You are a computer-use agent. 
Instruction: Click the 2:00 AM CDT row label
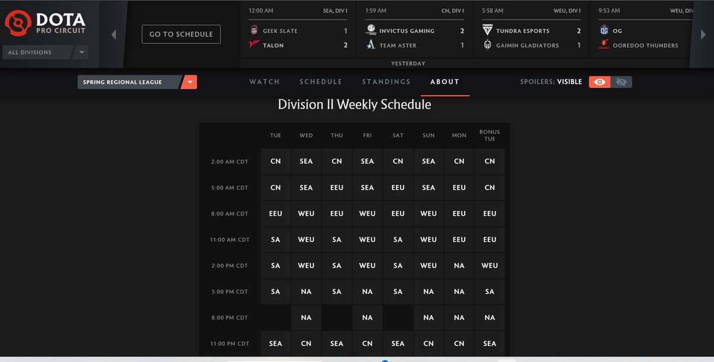[x=230, y=162]
